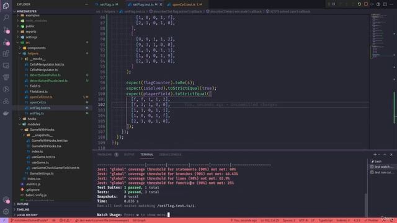Expand the TIMELINE section
Screen dimensions: 397x223
pos(23,209)
